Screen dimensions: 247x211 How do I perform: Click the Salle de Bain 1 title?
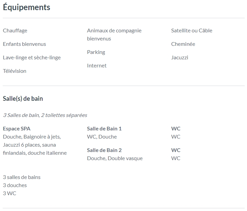tap(104, 129)
